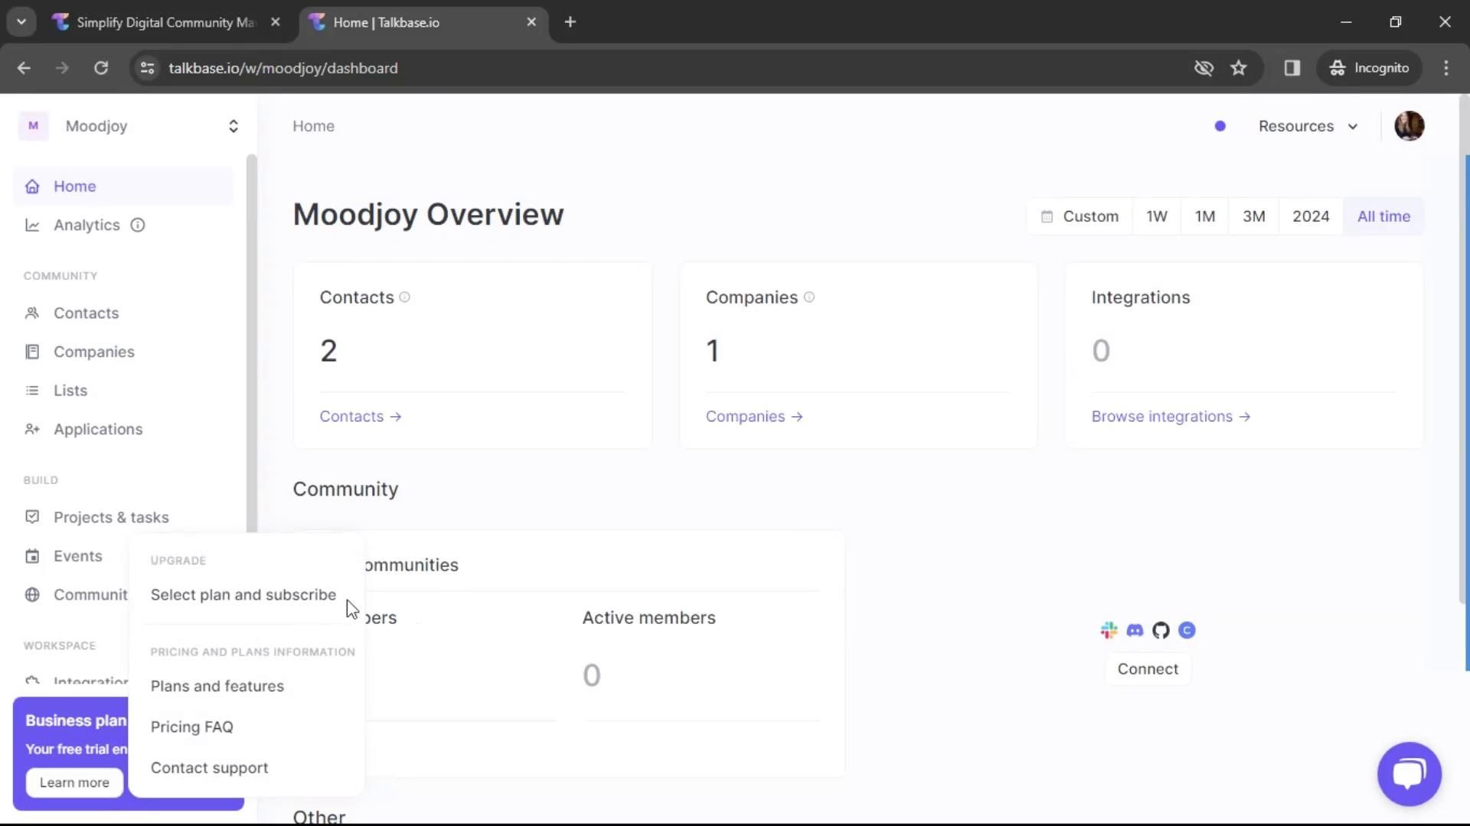
Task: Click the Lists icon in sidebar
Action: pos(32,391)
